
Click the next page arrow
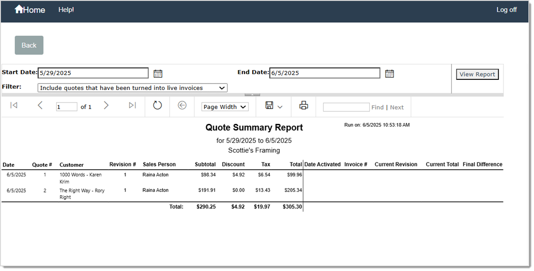pos(106,106)
